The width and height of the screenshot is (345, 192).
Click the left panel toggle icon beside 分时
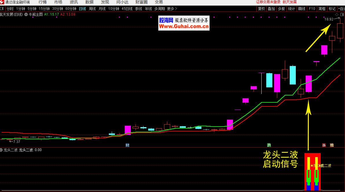coord(2,9)
